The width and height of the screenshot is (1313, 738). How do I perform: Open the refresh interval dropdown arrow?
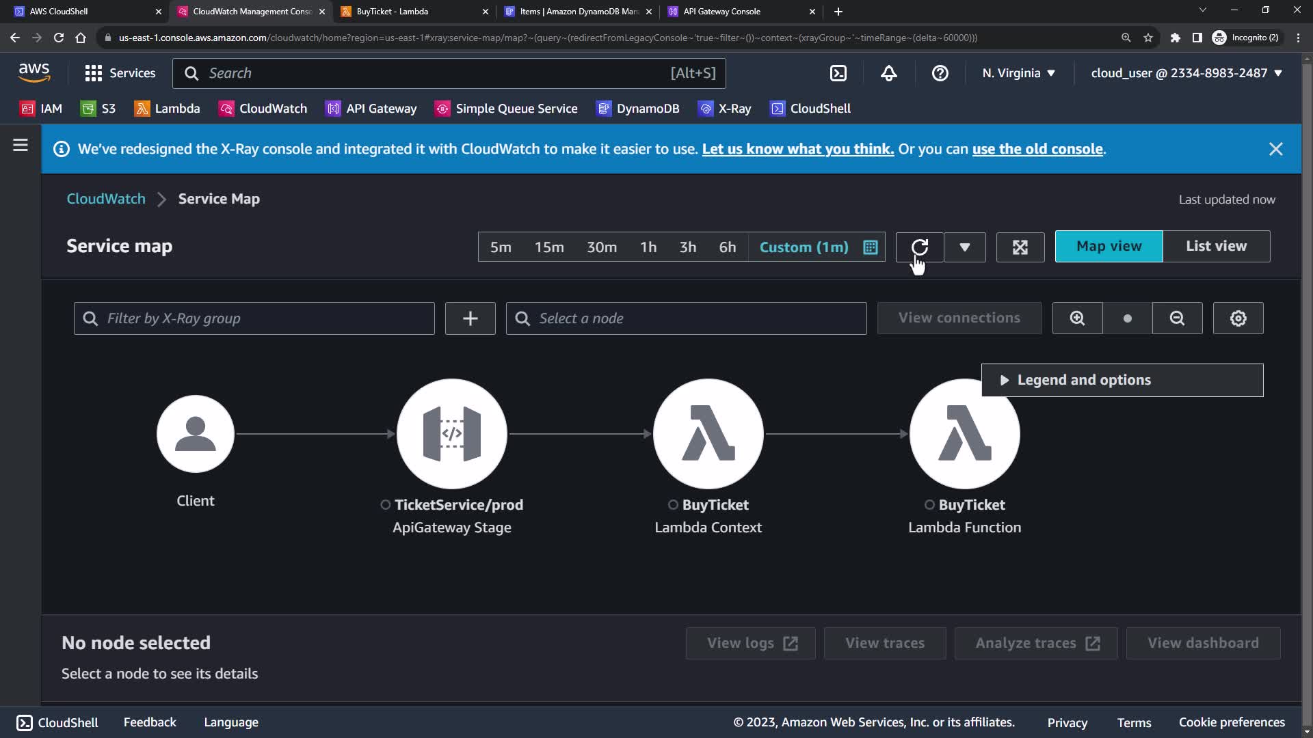point(964,247)
